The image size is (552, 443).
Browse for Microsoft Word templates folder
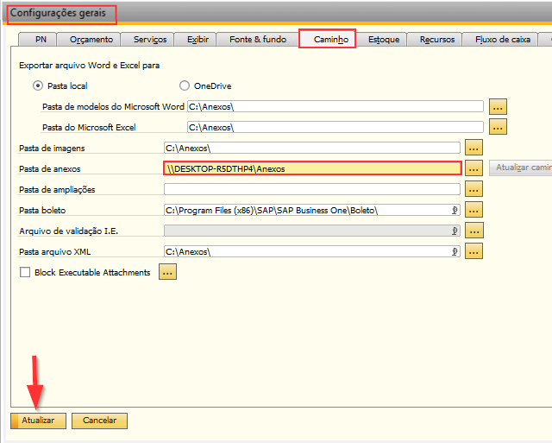pyautogui.click(x=498, y=106)
